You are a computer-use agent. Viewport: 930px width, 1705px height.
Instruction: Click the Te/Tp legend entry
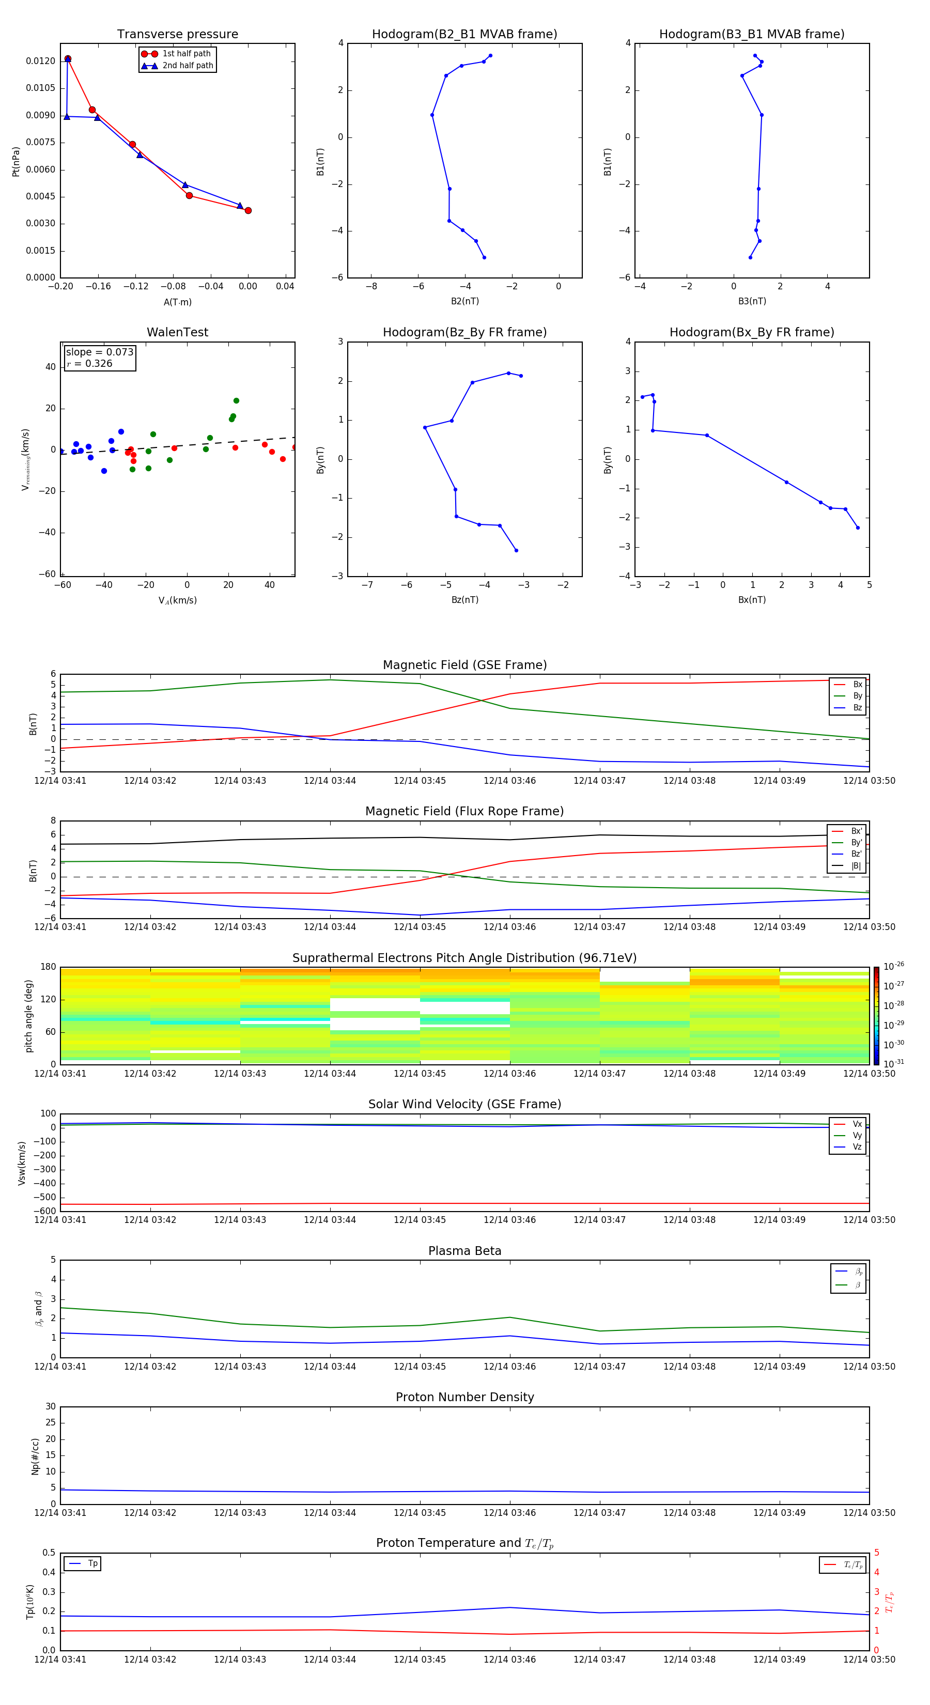[843, 1564]
